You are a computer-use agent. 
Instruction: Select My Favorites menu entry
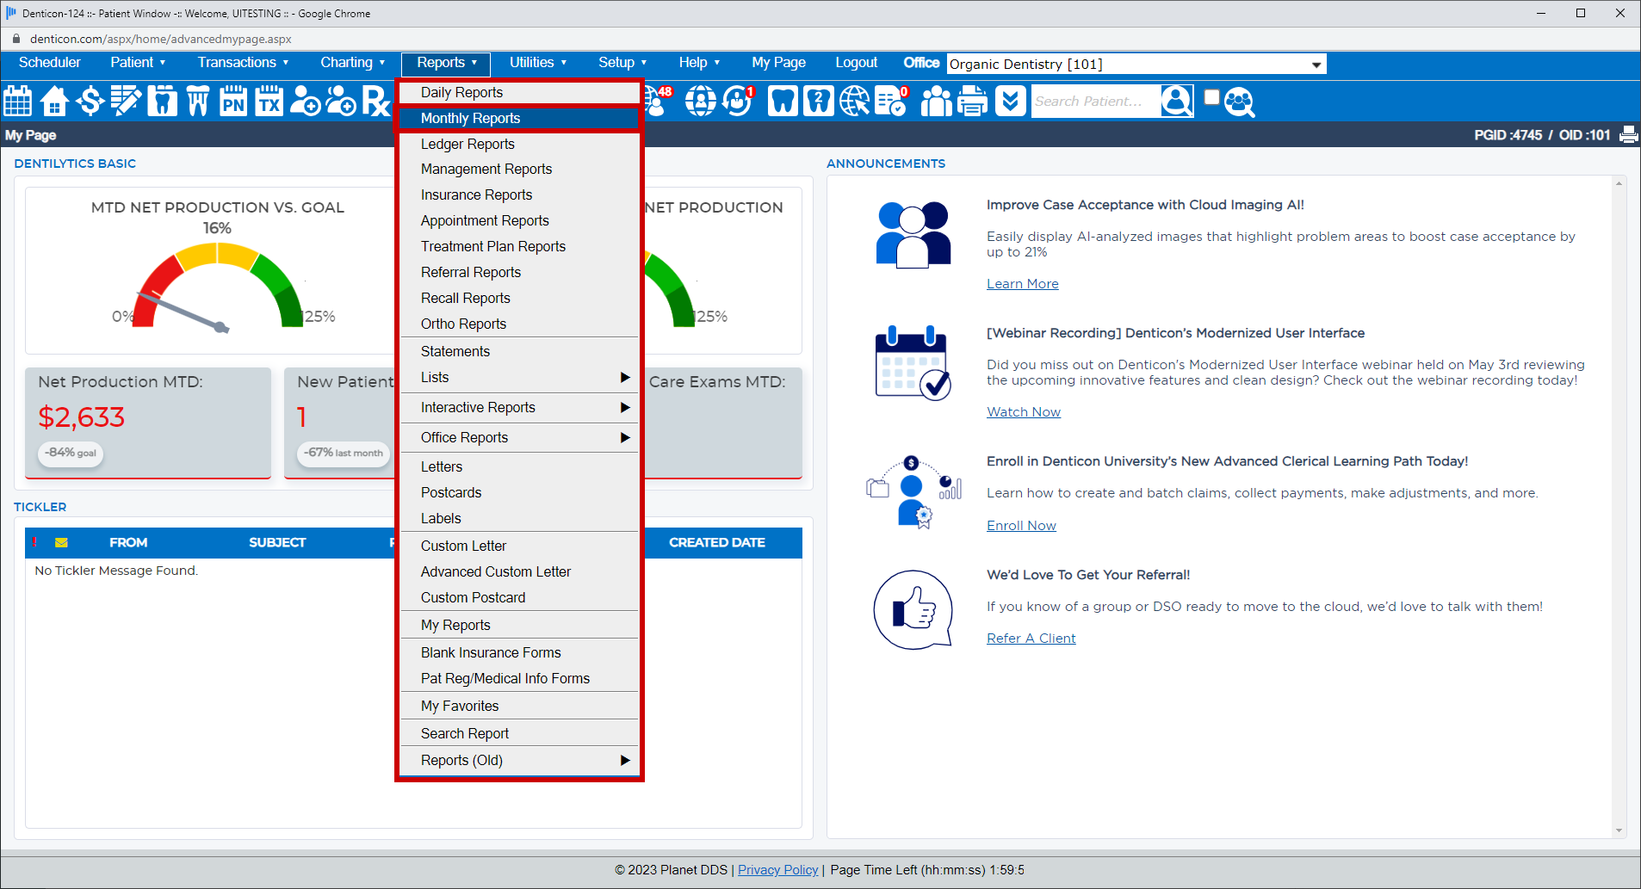[x=519, y=706]
